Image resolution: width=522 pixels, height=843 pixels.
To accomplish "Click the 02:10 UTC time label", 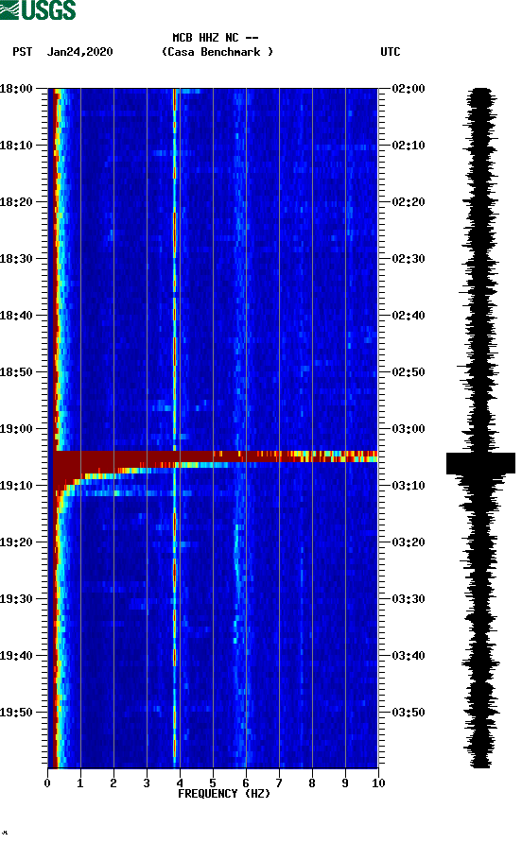I will pyautogui.click(x=409, y=146).
